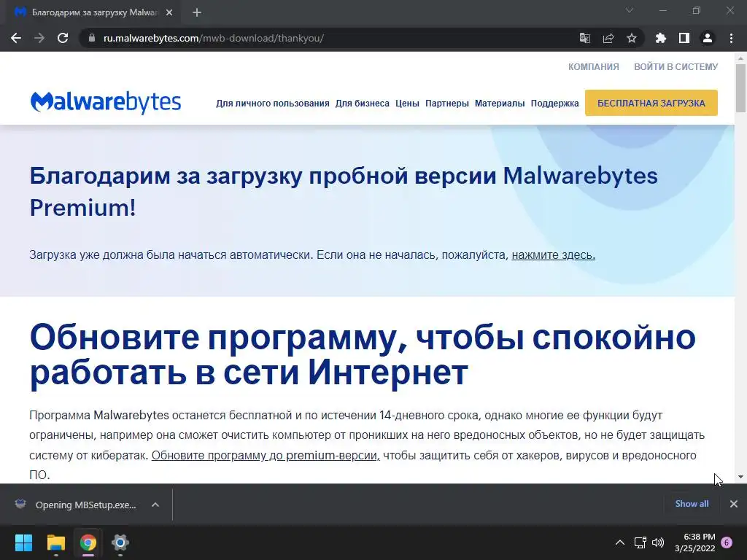
Task: Expand the MBSetup.exe download options chevron
Action: (x=155, y=505)
